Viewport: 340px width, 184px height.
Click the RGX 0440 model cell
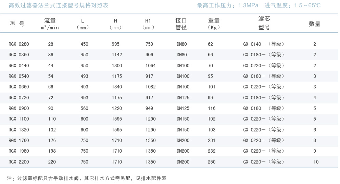19,66
